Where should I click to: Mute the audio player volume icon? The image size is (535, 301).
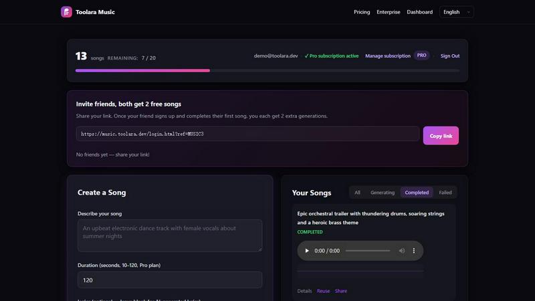pyautogui.click(x=402, y=251)
